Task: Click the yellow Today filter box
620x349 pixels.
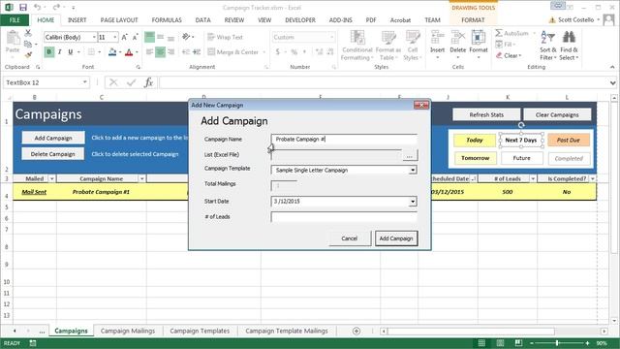Action: pyautogui.click(x=475, y=140)
